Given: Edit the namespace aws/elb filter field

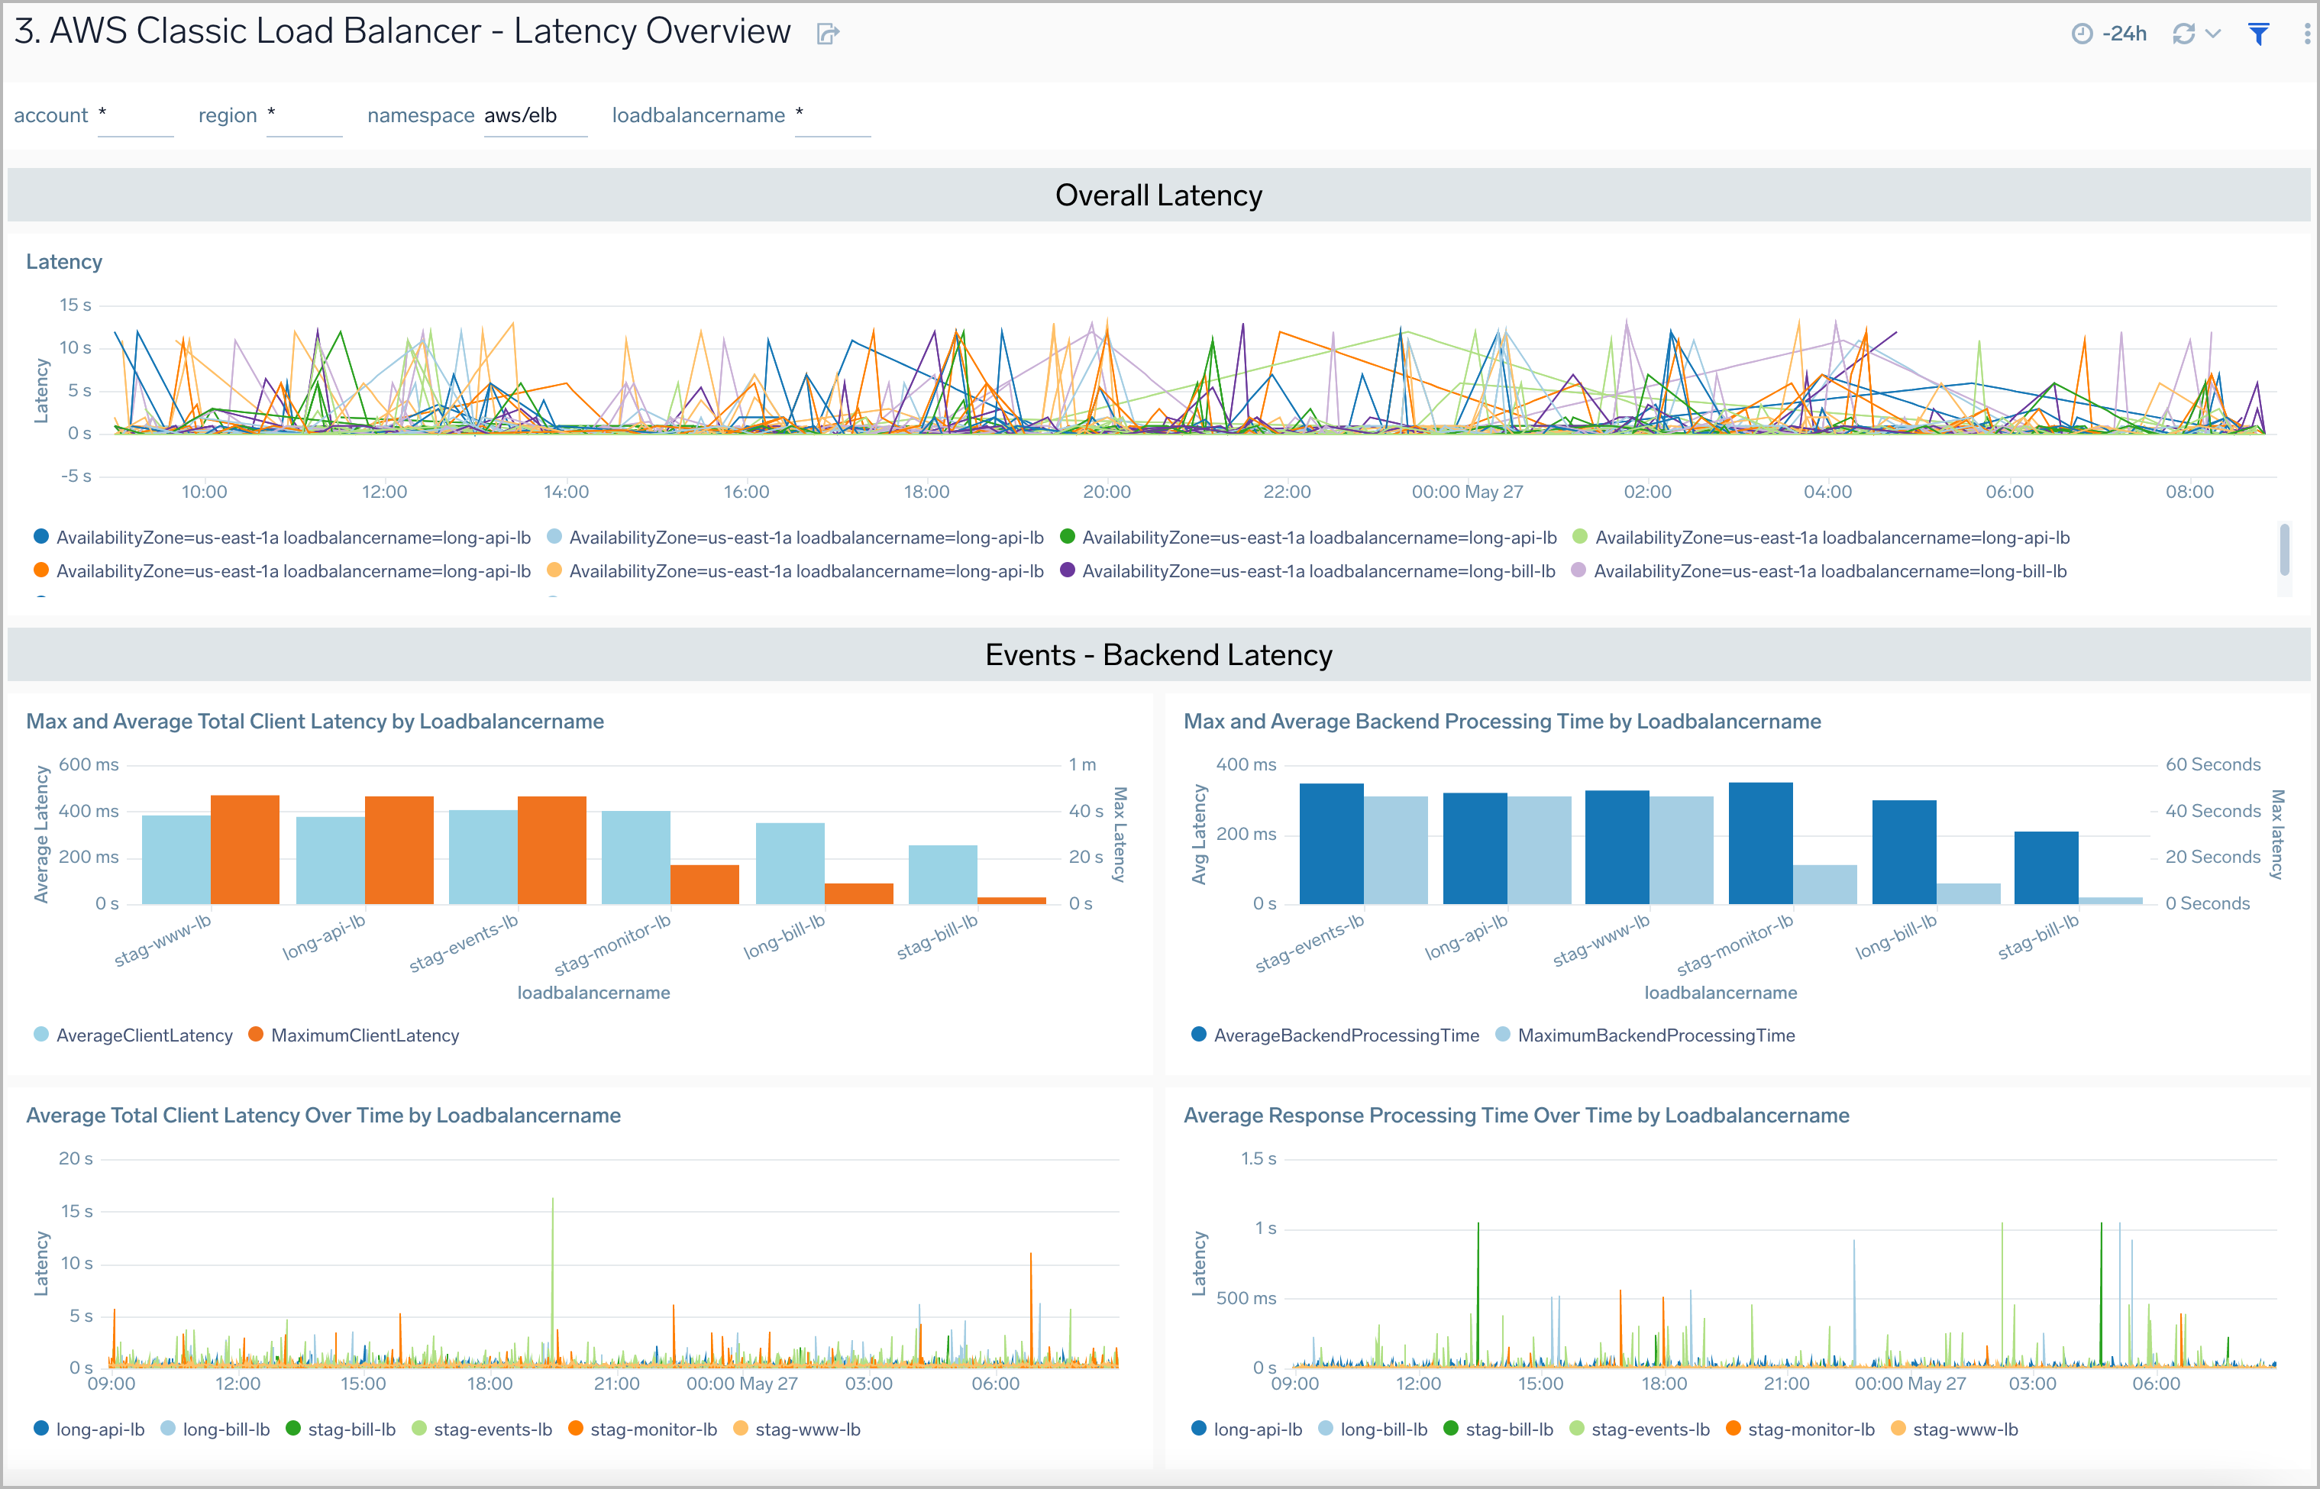Looking at the screenshot, I should coord(535,116).
